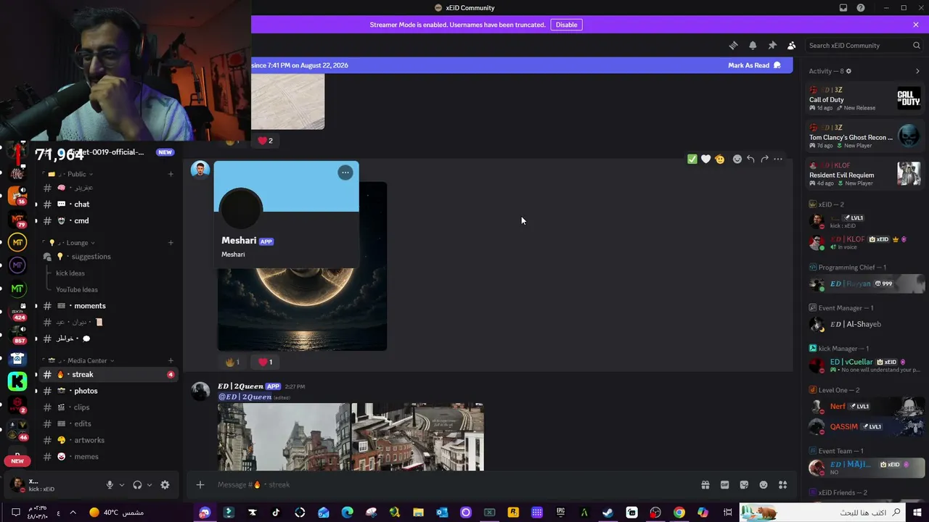Image resolution: width=929 pixels, height=522 pixels.
Task: Toggle heart reaction with count 1
Action: 266,362
